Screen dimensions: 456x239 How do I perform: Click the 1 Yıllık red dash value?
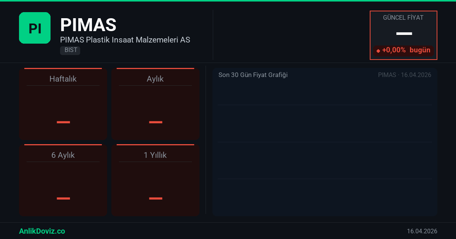(155, 198)
